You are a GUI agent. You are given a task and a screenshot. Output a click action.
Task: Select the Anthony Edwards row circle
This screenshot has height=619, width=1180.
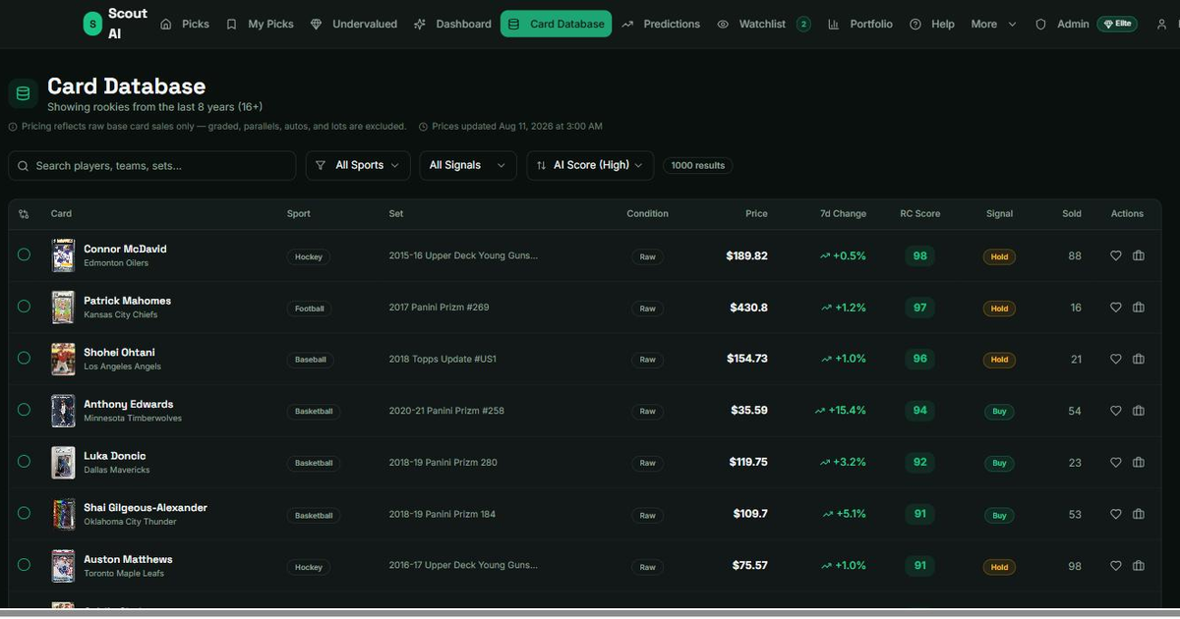pyautogui.click(x=24, y=410)
